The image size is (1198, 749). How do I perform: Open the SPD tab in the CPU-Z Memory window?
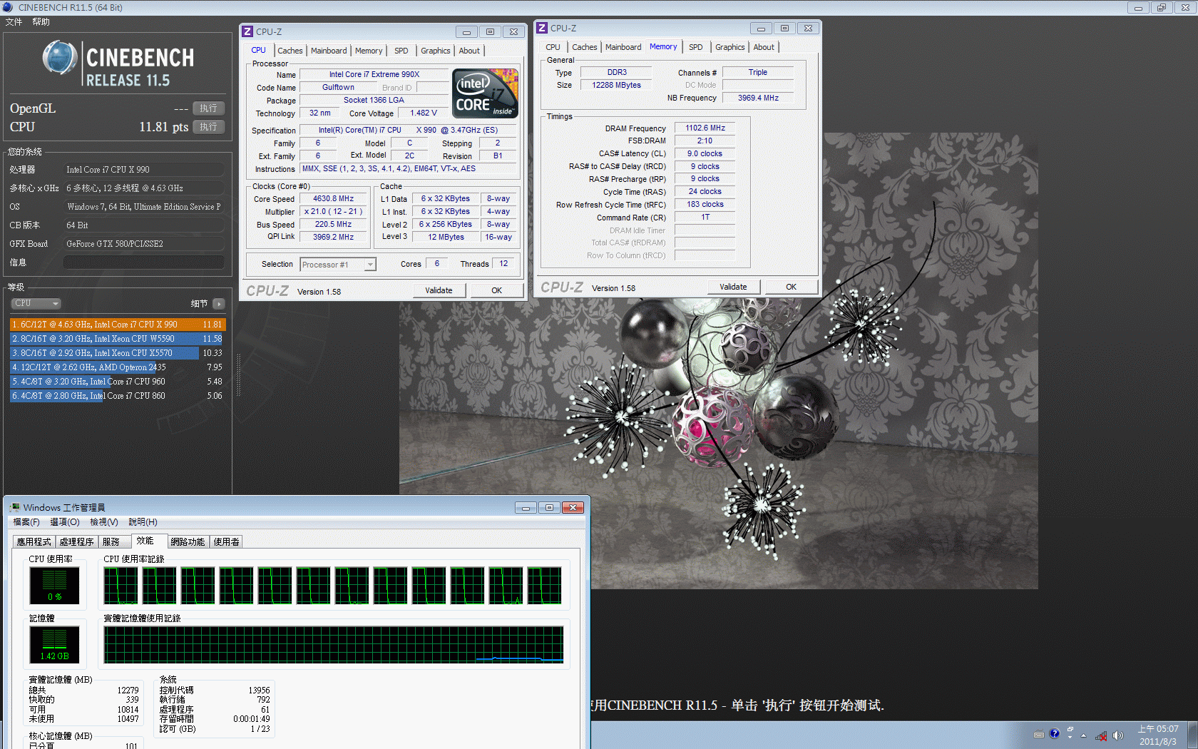pos(696,47)
